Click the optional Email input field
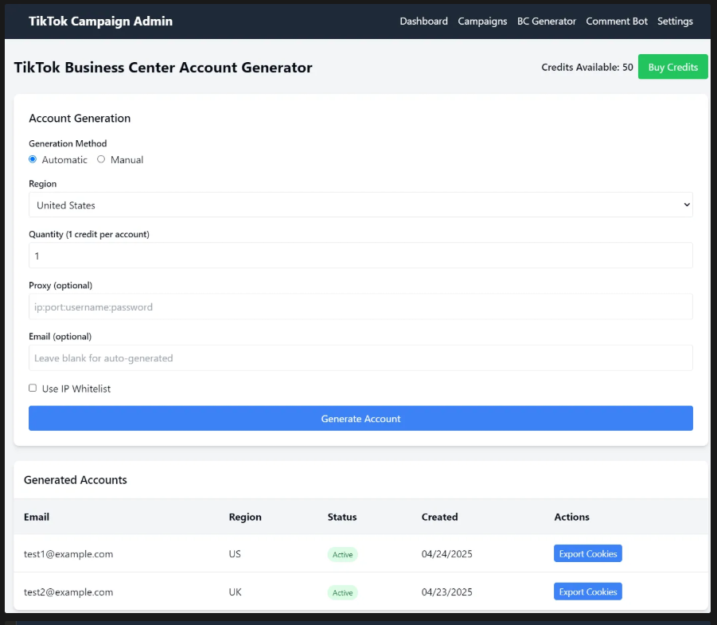This screenshot has width=717, height=625. pos(360,357)
